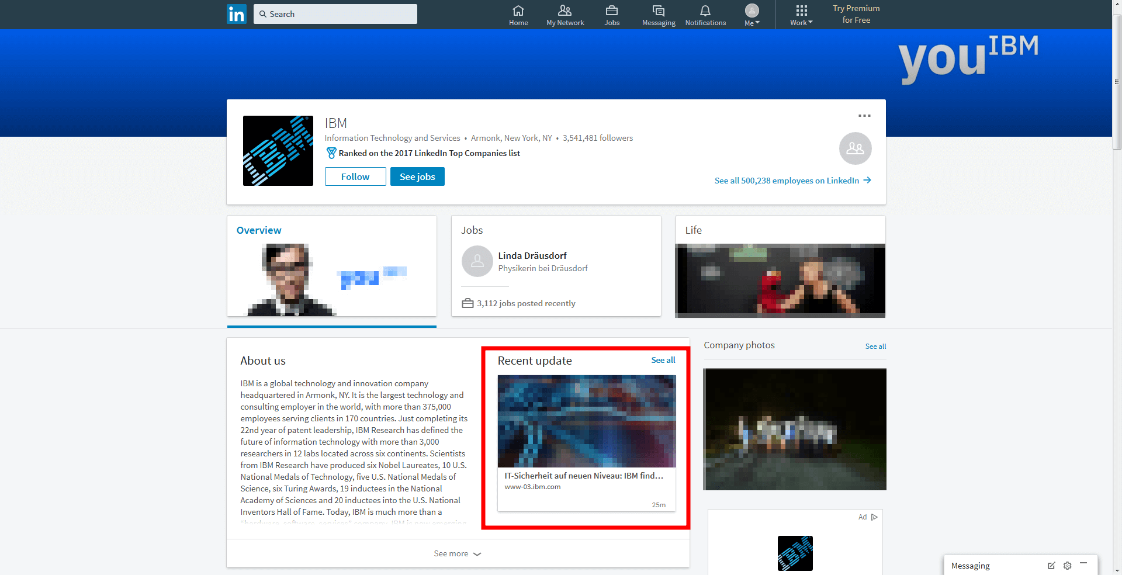The image size is (1122, 575).
Task: Expand About us with See more
Action: (458, 553)
